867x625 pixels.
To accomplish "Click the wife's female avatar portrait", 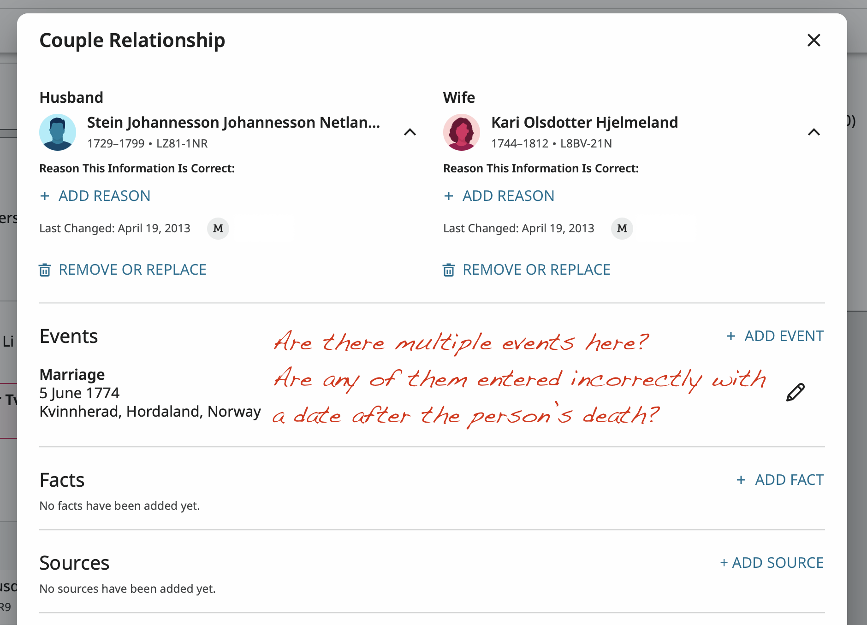I will [x=462, y=132].
